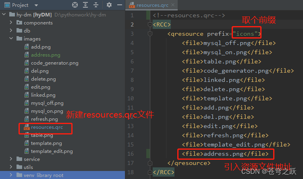Image resolution: width=303 pixels, height=179 pixels.
Task: Select template_edit.png in project tree
Action: (52, 151)
